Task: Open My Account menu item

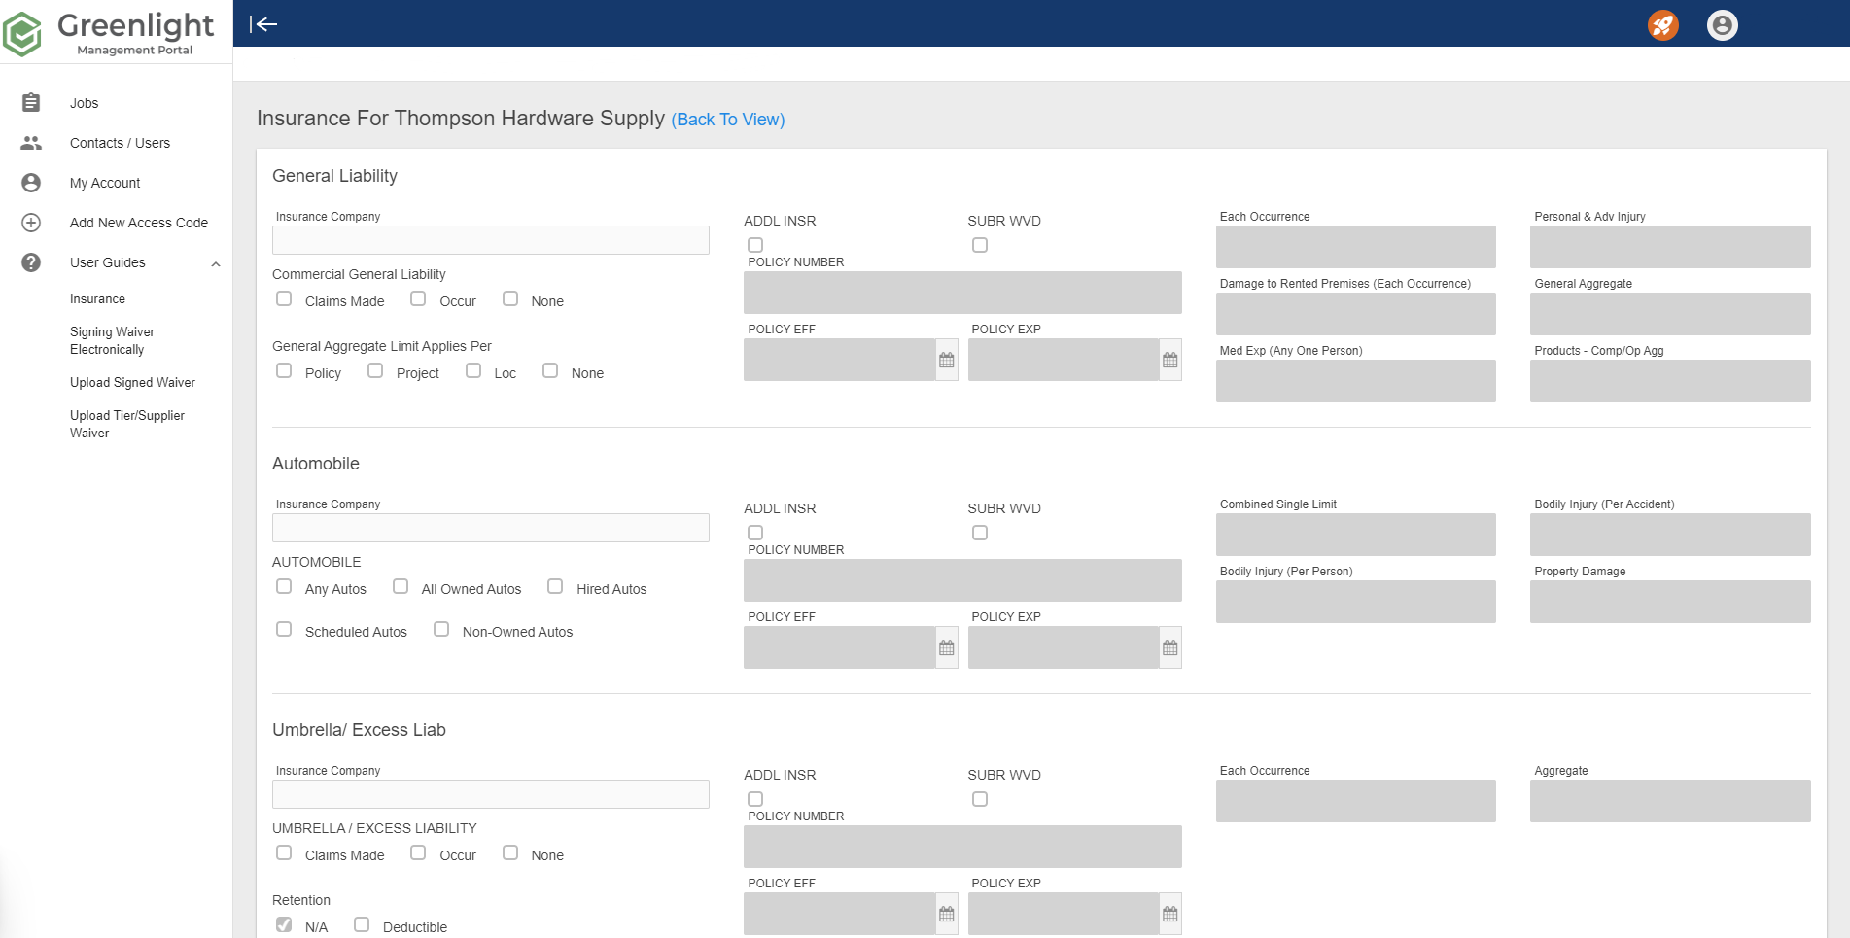Action: (x=105, y=183)
